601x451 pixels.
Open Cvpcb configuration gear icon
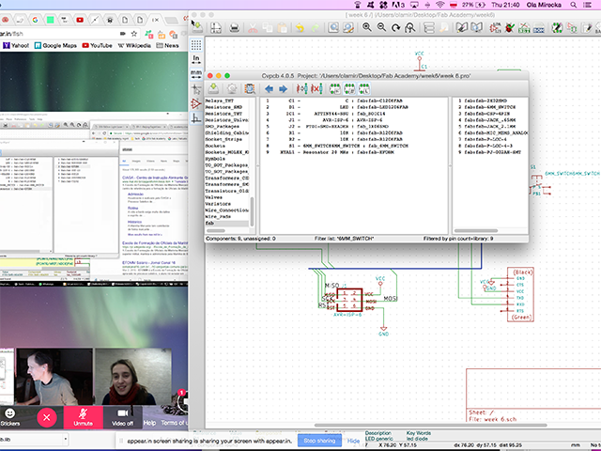pos(232,89)
